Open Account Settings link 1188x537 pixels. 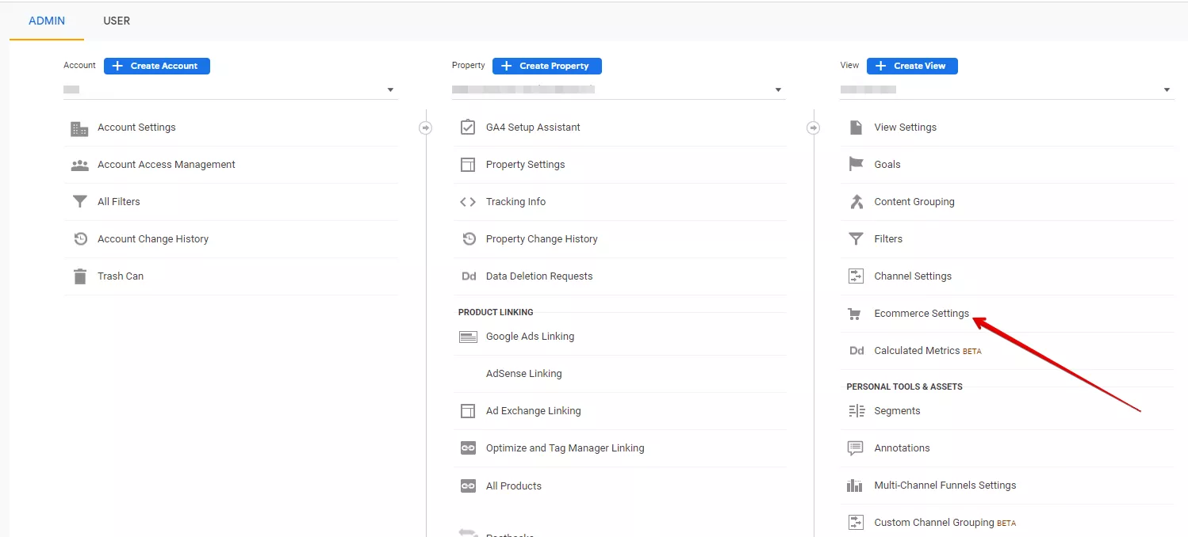click(x=136, y=128)
